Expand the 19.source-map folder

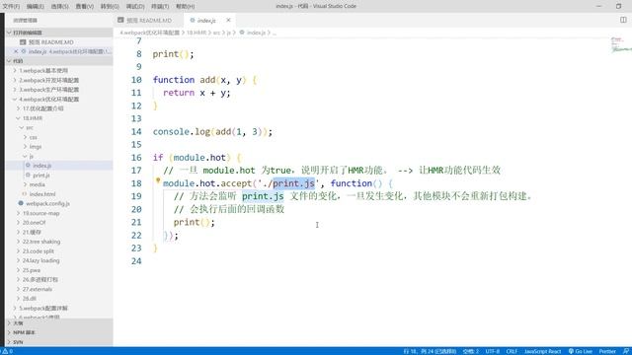59,213
